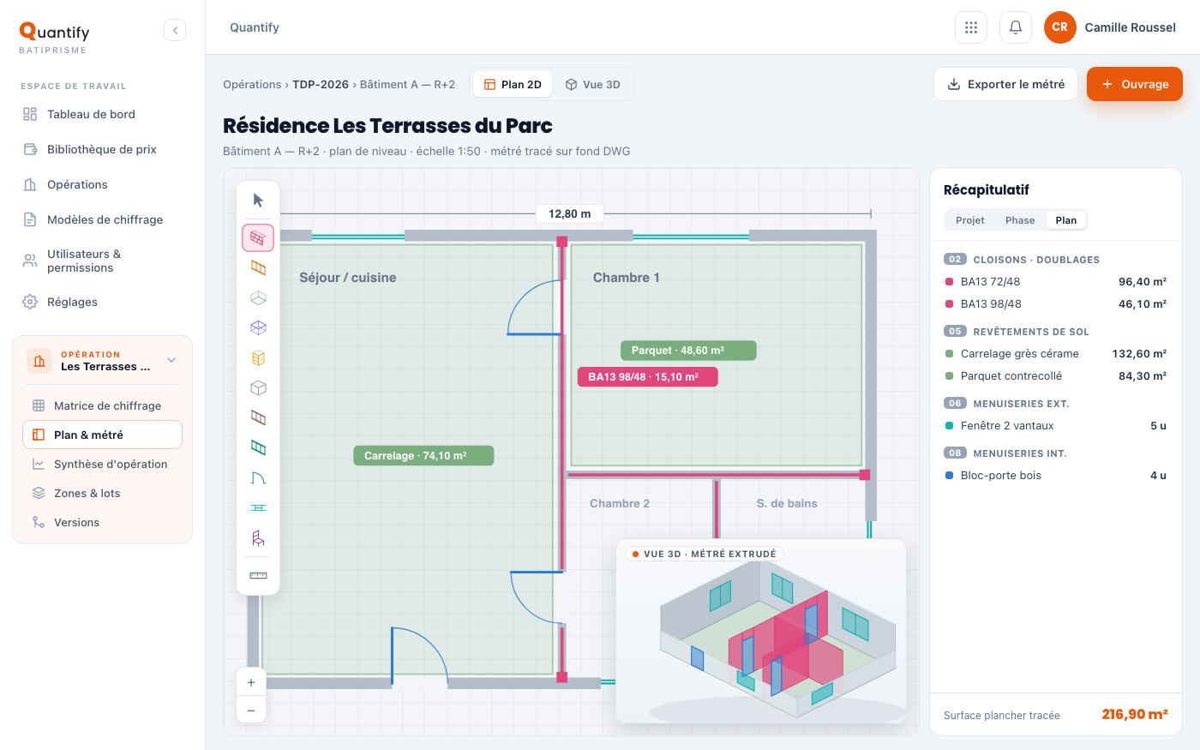Screen dimensions: 1200x750
Task: Open Camille Roussel user menu
Action: (x=1110, y=27)
